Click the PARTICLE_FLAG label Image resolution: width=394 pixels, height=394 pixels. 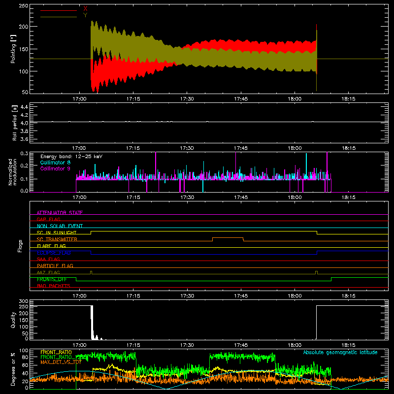[x=55, y=265]
